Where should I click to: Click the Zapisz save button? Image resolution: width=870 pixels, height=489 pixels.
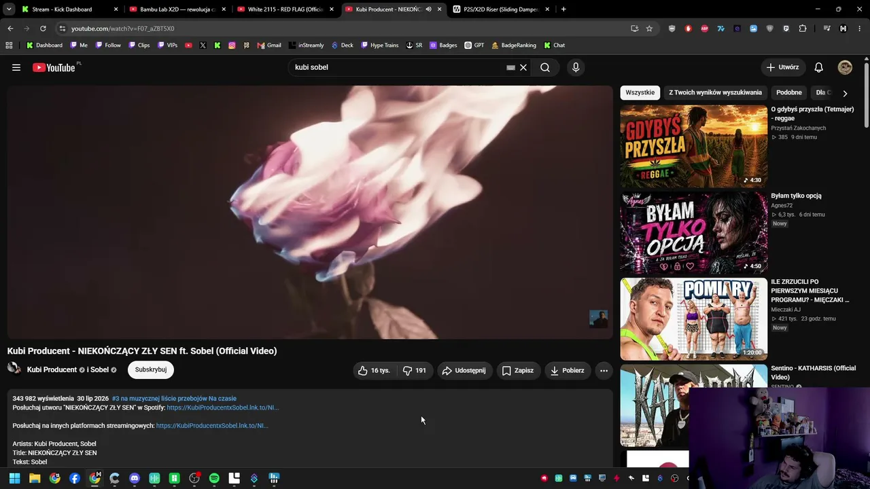[x=517, y=370]
